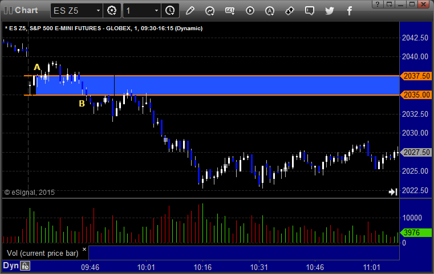Click the 2037.50 orange price marker
Viewport: 434px width, 274px height.
(x=416, y=76)
